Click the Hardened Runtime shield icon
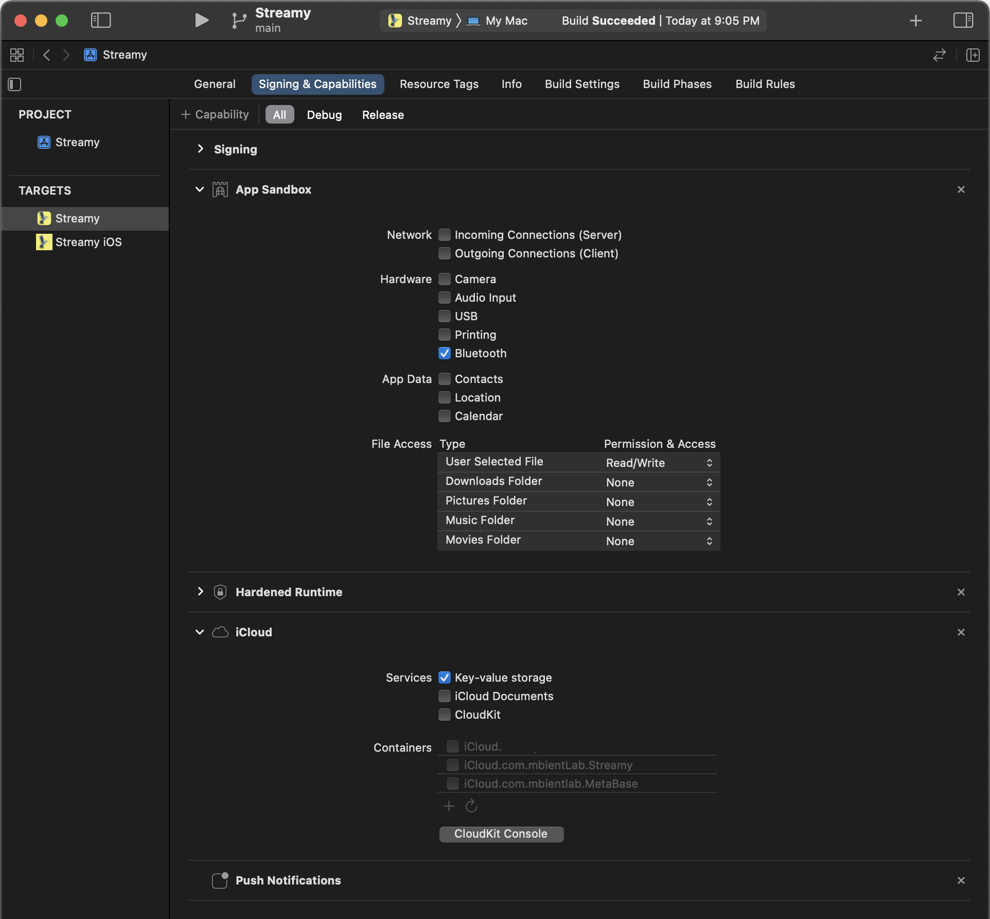990x919 pixels. point(220,592)
